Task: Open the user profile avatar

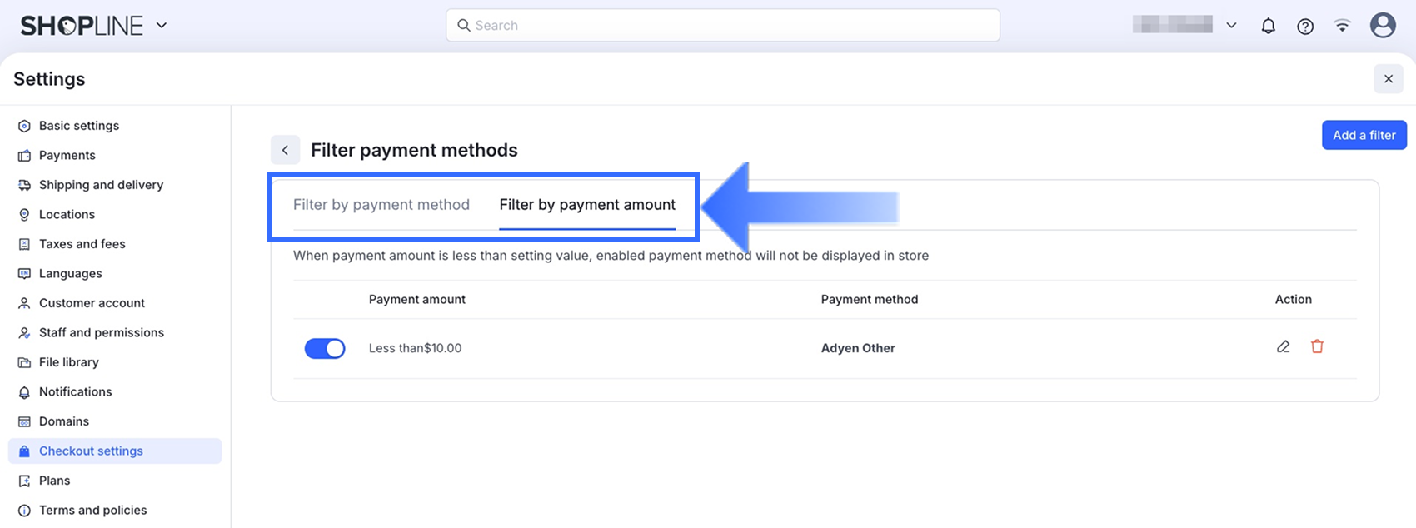Action: 1383,26
